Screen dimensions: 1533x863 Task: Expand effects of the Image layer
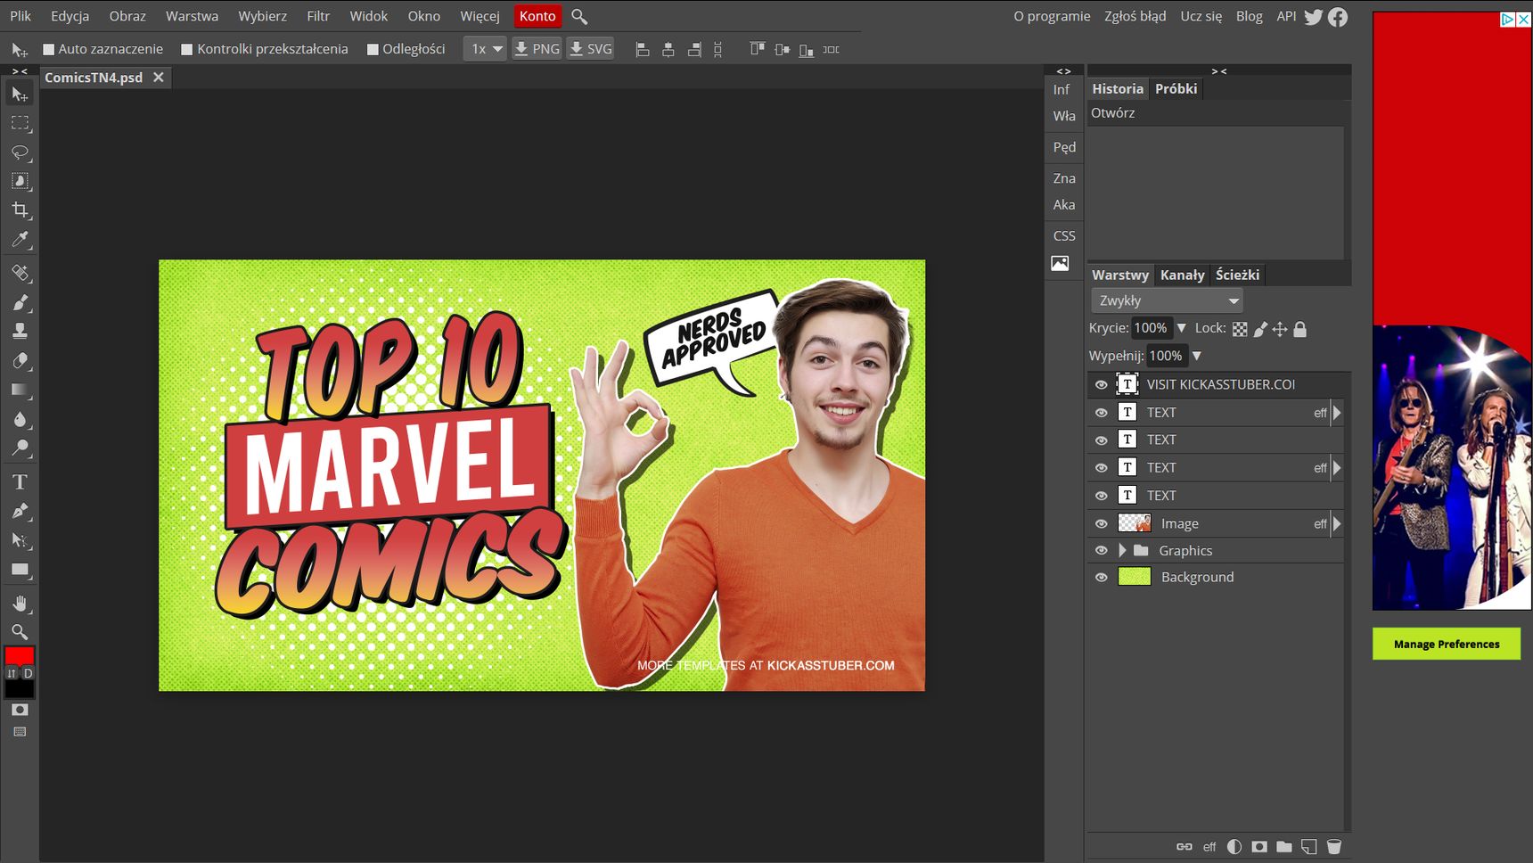pyautogui.click(x=1336, y=523)
